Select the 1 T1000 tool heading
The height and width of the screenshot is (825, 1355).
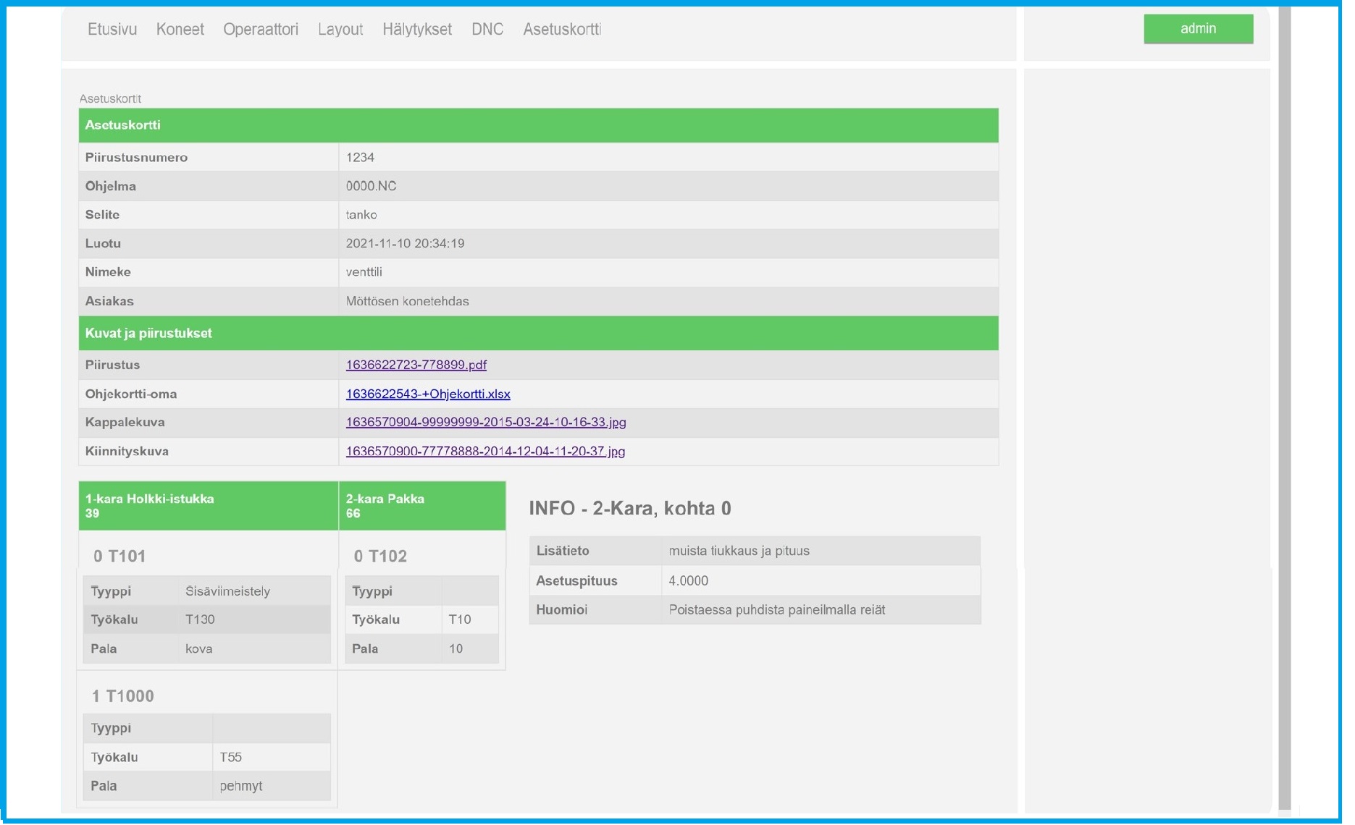(x=123, y=696)
